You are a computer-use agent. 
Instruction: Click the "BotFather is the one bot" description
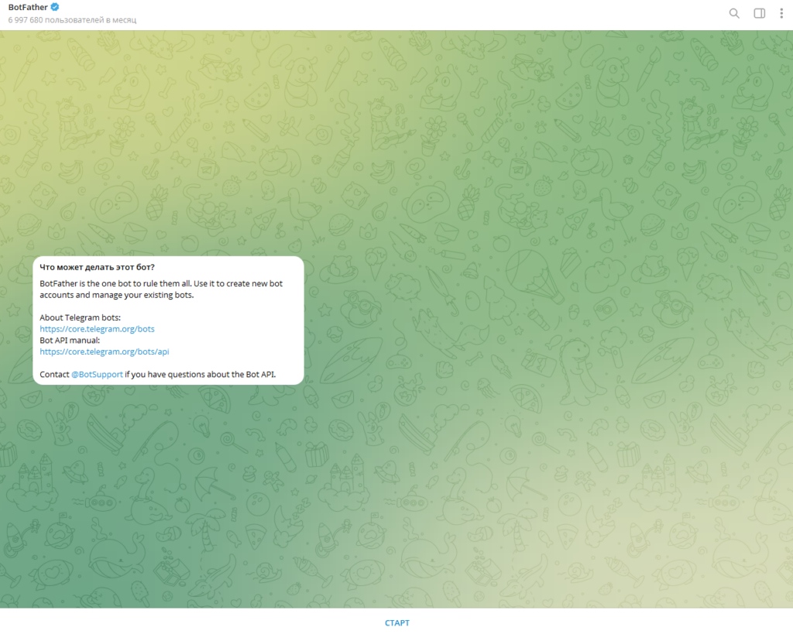(x=161, y=290)
